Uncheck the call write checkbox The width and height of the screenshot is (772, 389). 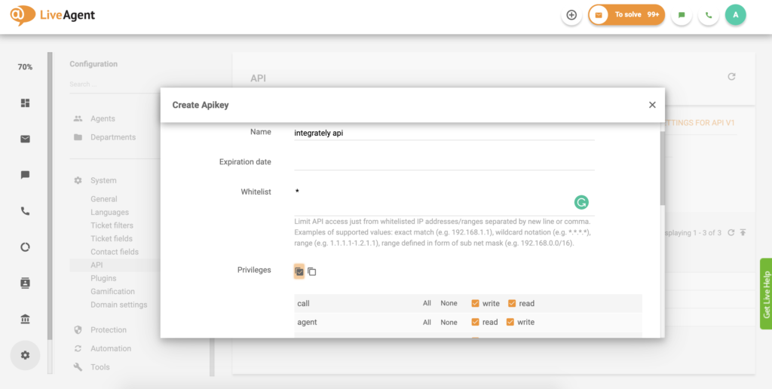pos(476,303)
